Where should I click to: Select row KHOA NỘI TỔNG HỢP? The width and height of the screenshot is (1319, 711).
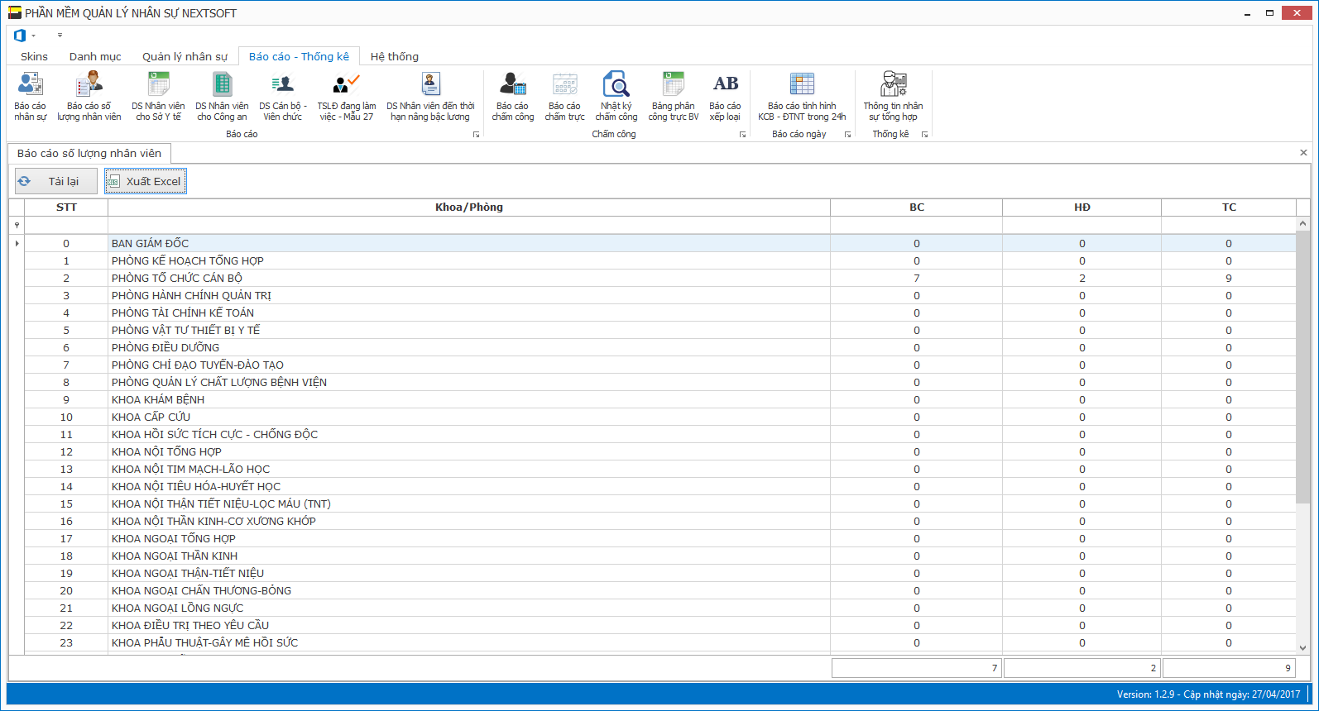pyautogui.click(x=660, y=451)
